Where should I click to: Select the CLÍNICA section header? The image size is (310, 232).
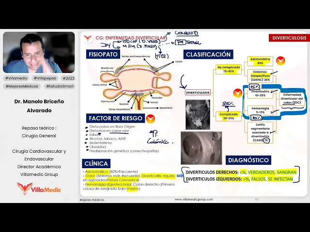coord(96,163)
